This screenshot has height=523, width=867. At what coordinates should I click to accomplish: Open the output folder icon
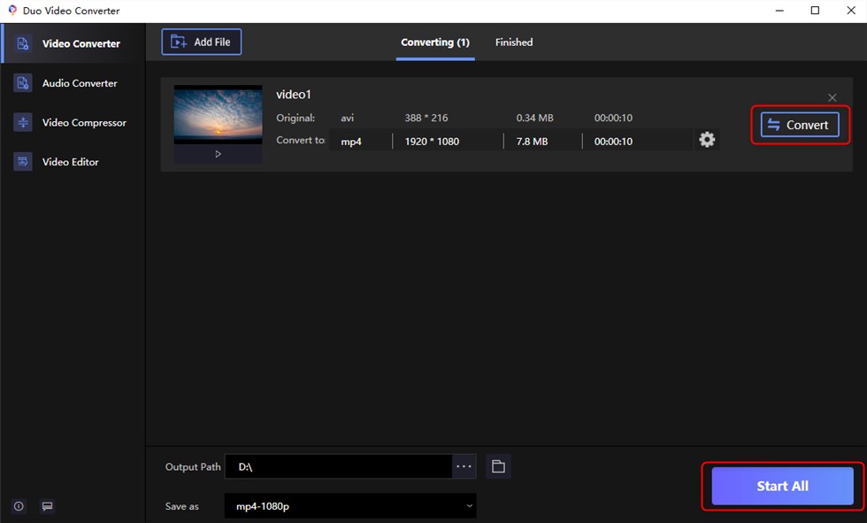[498, 466]
